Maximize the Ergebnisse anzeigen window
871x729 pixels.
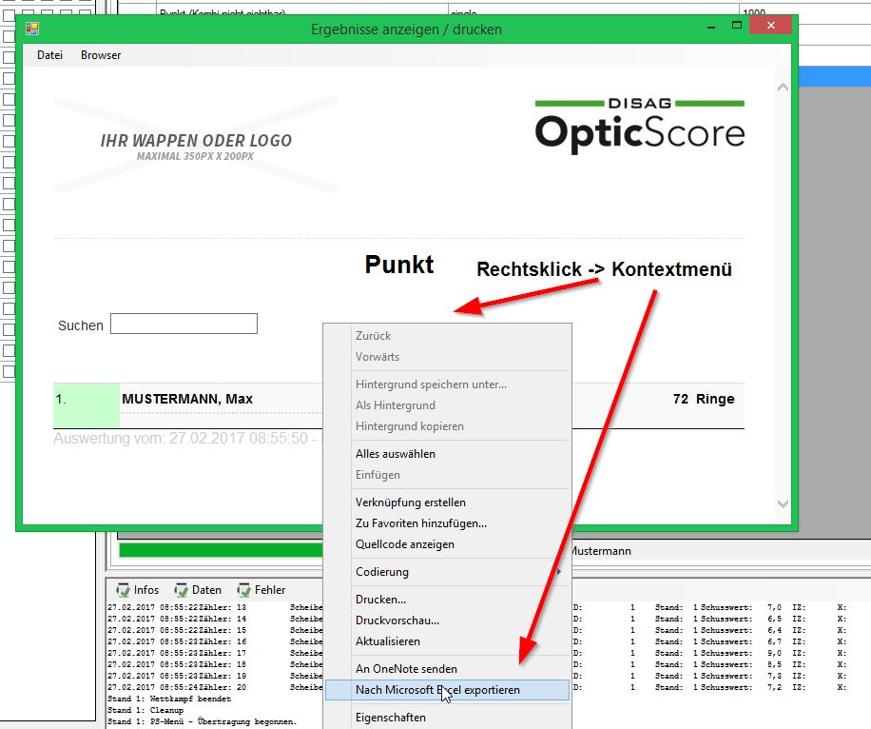click(x=737, y=27)
